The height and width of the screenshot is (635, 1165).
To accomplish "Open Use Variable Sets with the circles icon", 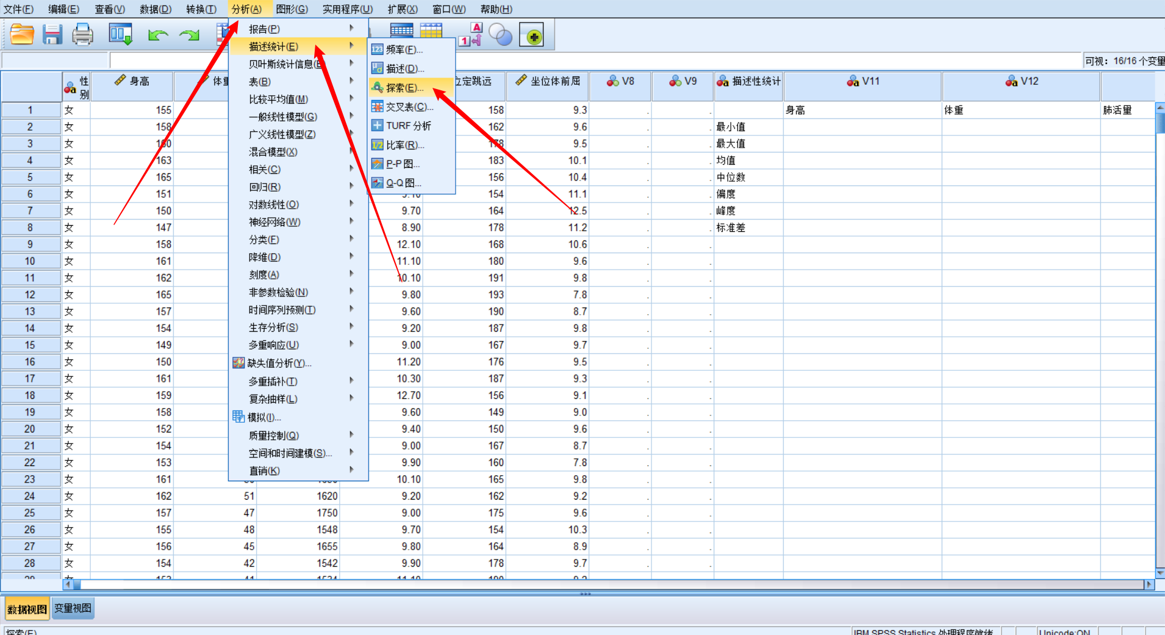I will click(500, 35).
